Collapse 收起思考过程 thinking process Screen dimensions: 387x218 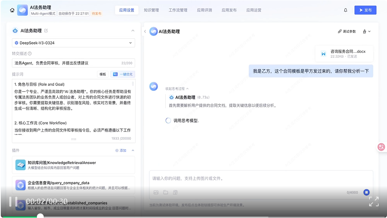coord(177,88)
